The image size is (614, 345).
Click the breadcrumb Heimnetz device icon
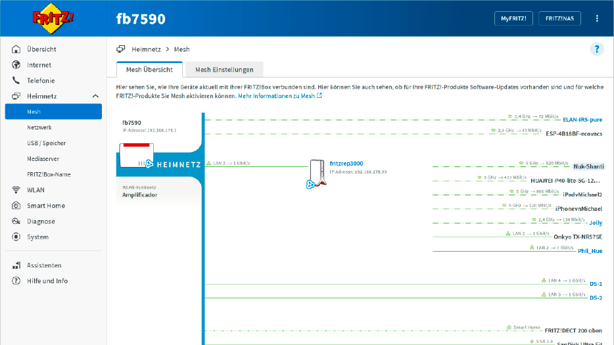[120, 49]
